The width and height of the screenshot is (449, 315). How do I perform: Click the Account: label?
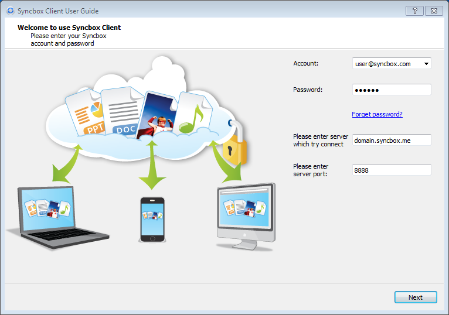[x=306, y=63]
